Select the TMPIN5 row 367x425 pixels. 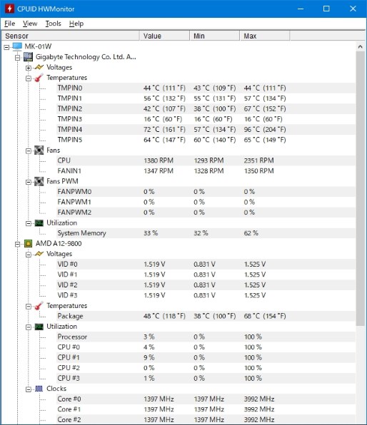pos(206,140)
